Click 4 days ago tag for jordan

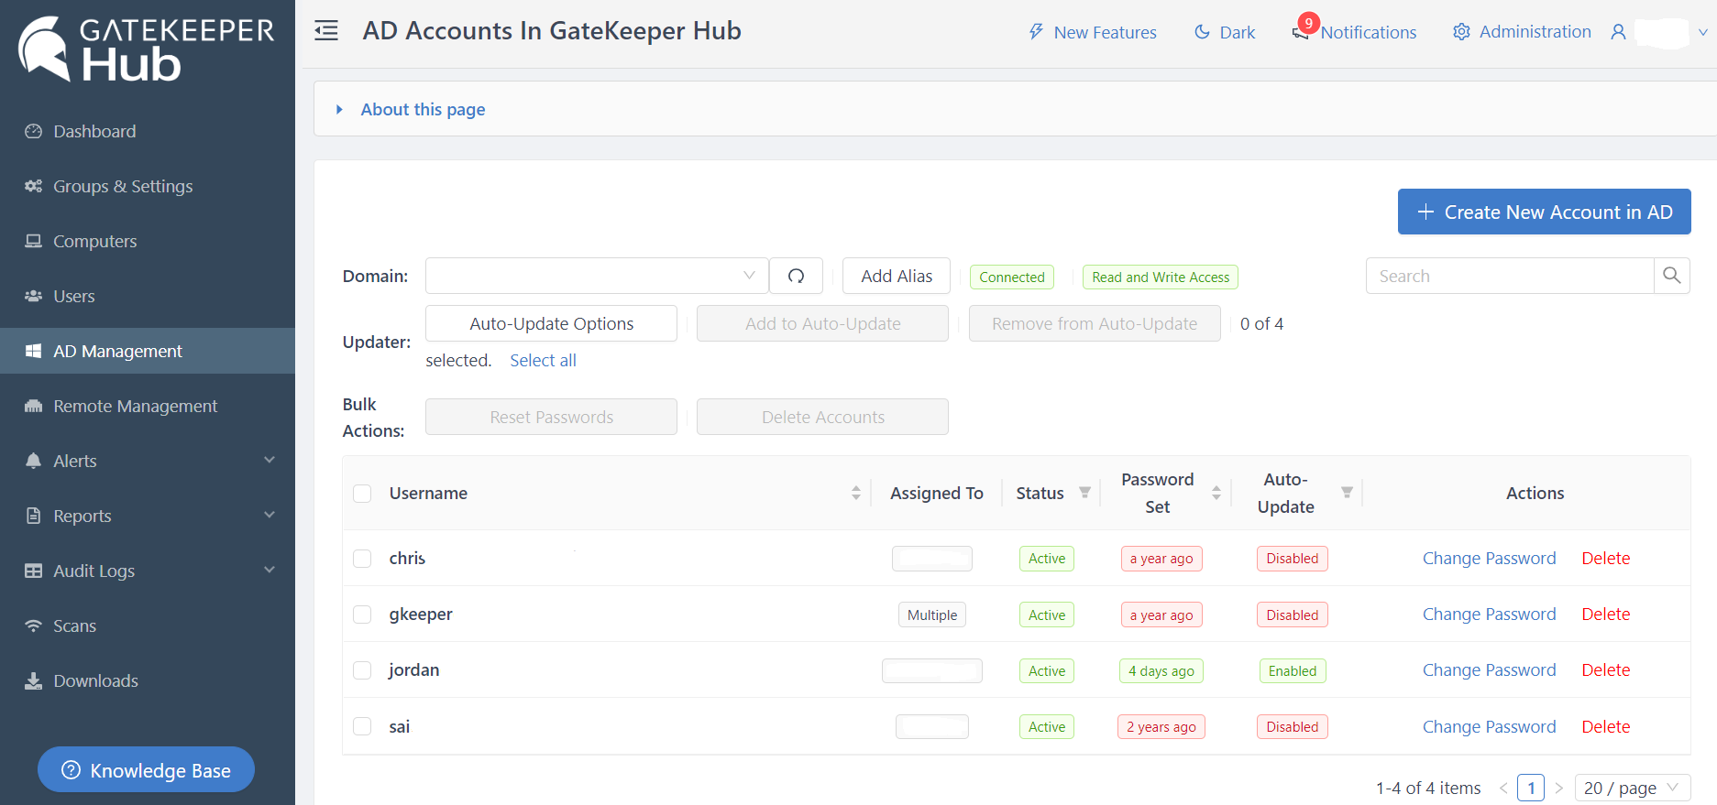point(1161,670)
